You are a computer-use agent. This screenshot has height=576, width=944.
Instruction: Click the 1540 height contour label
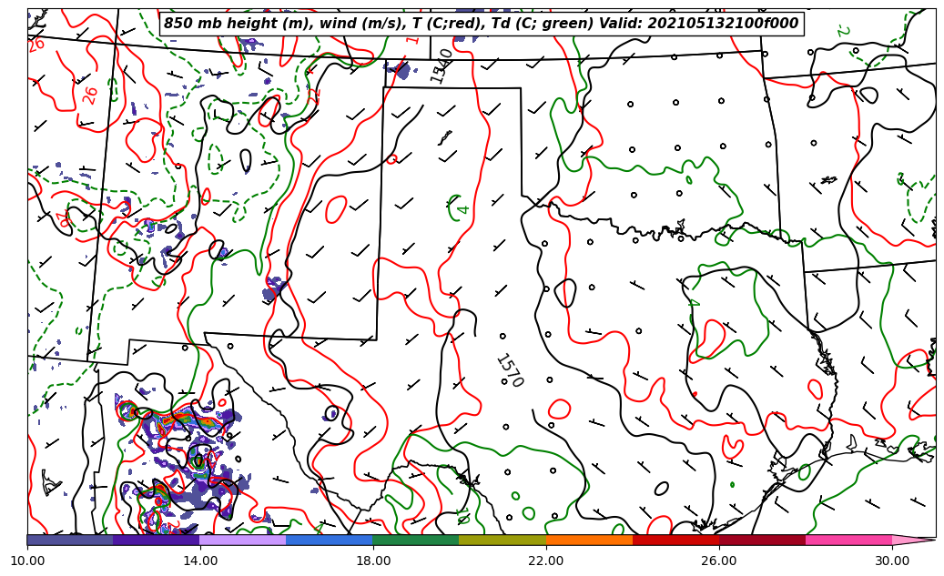442,66
